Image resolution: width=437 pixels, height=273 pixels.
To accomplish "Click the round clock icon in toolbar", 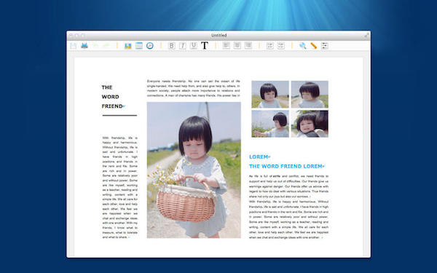I will click(150, 46).
